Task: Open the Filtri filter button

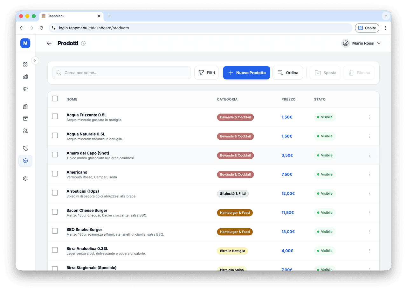Action: tap(206, 73)
